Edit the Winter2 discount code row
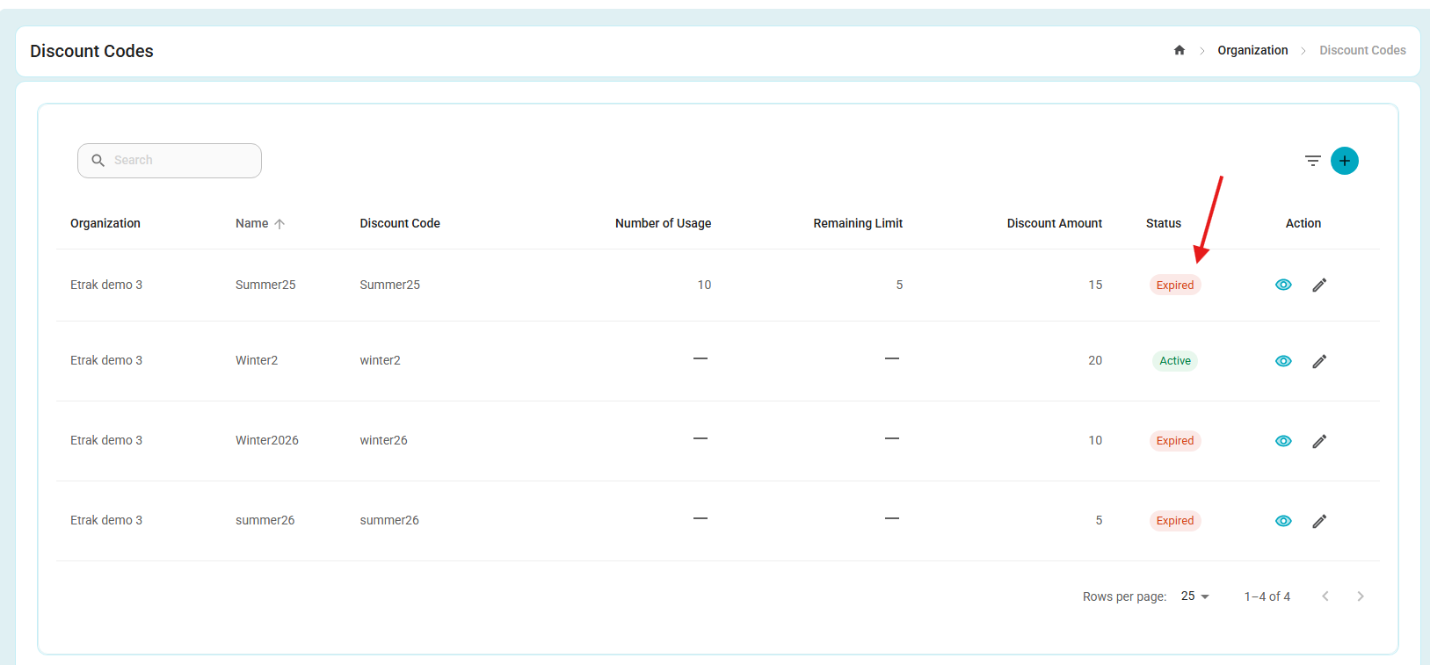Image resolution: width=1430 pixels, height=665 pixels. click(x=1319, y=361)
